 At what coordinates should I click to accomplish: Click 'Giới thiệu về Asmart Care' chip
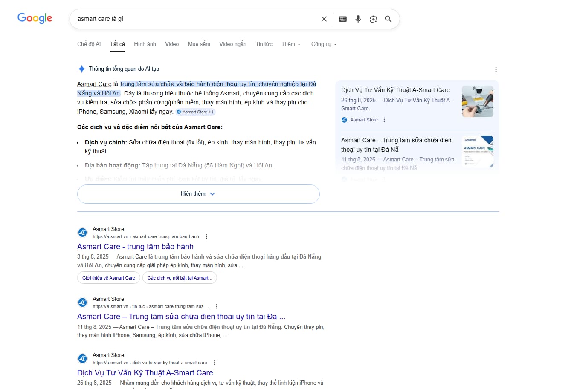tap(109, 278)
